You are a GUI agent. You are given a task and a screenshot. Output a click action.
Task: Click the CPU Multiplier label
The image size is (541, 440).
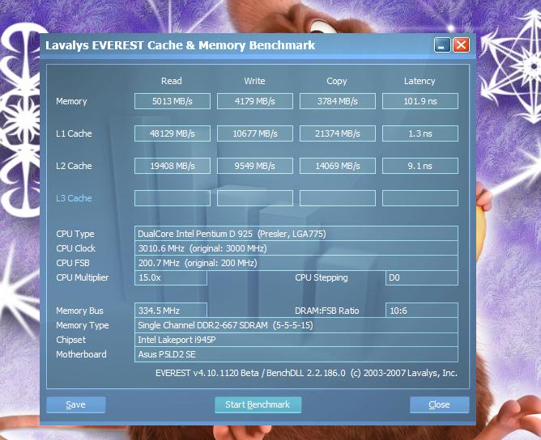pyautogui.click(x=82, y=277)
